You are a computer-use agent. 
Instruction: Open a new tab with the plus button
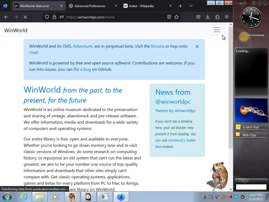point(180,6)
